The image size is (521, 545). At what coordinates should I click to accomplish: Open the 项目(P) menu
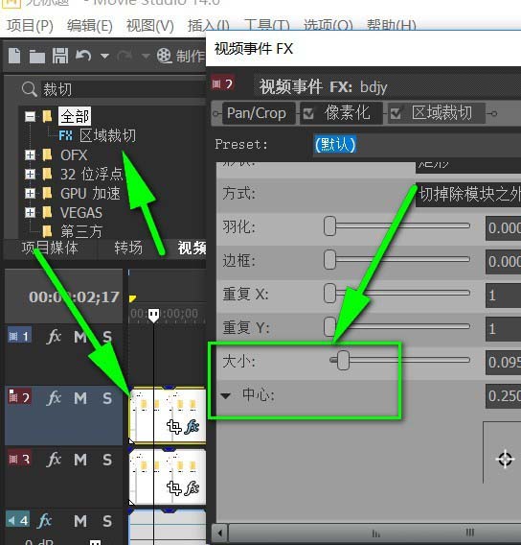click(31, 26)
